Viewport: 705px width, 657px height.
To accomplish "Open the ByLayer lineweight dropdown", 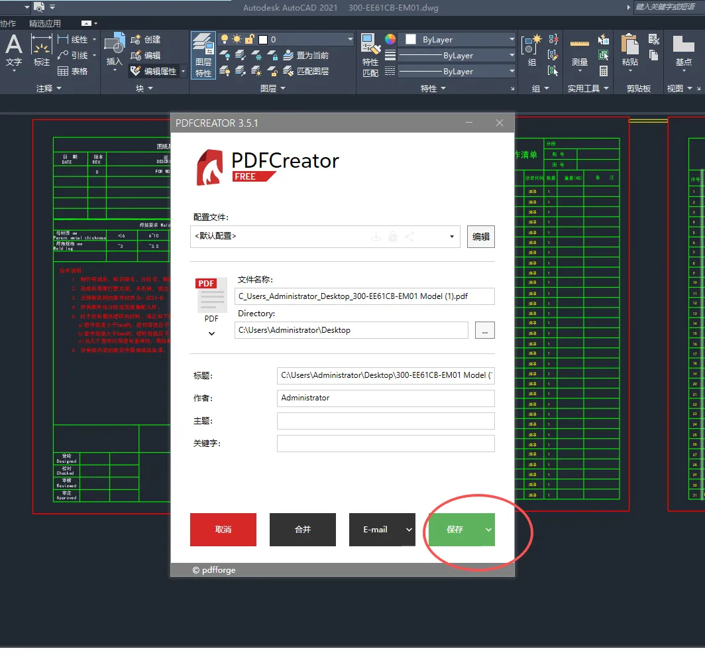I will 512,55.
